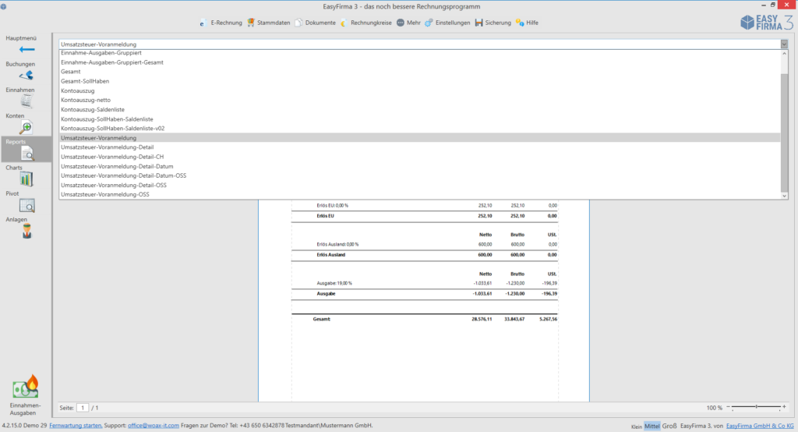The image size is (798, 432).
Task: Open the Hilfe menu
Action: click(532, 23)
